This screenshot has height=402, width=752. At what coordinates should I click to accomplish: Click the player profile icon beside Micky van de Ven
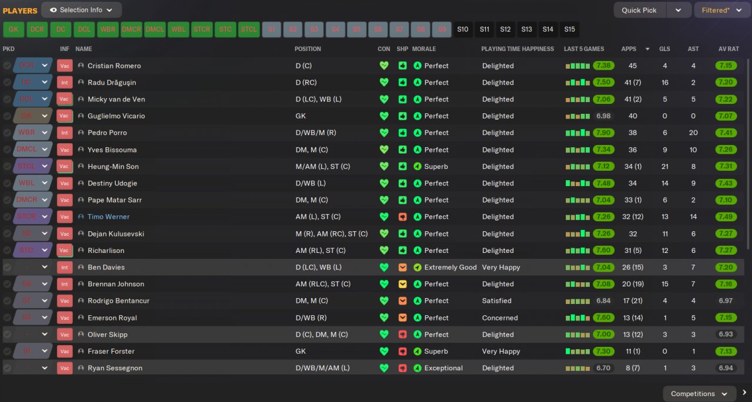(x=81, y=100)
